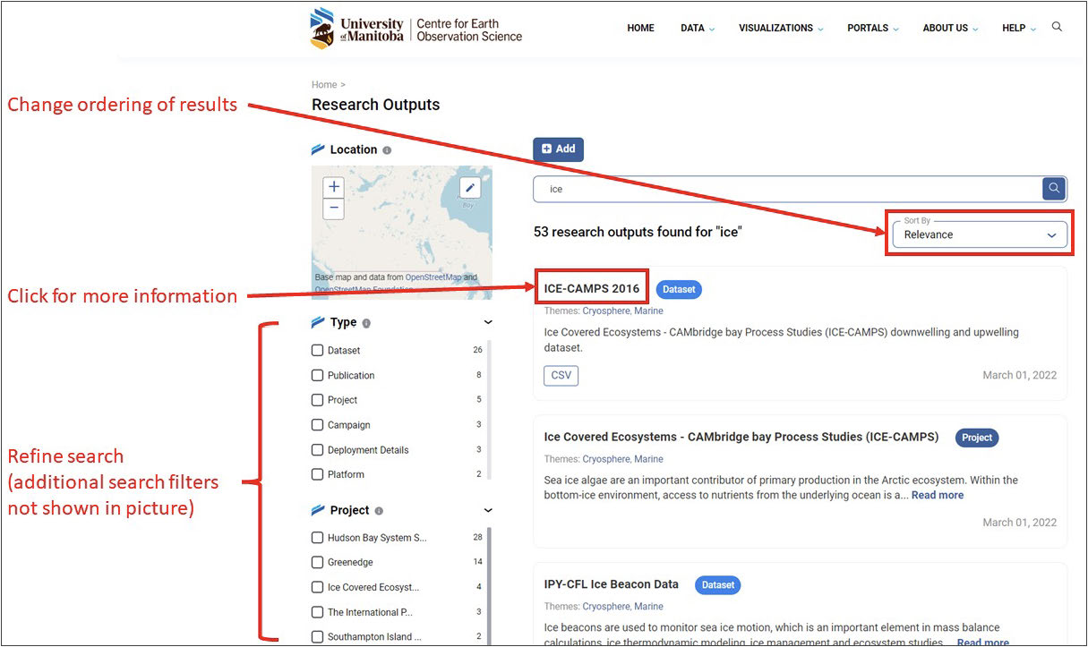Image resolution: width=1088 pixels, height=647 pixels.
Task: Click the CSV format tag
Action: [x=561, y=375]
